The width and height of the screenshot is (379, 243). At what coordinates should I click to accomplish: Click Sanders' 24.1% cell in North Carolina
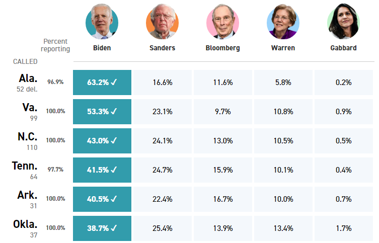(x=162, y=141)
